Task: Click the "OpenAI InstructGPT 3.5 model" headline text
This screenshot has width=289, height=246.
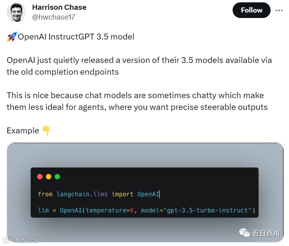Action: [76, 37]
